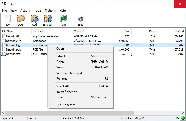Screen dimensions: 186x121
Task: Choose Invert Selection in context menu
Action: pyautogui.click(x=67, y=92)
